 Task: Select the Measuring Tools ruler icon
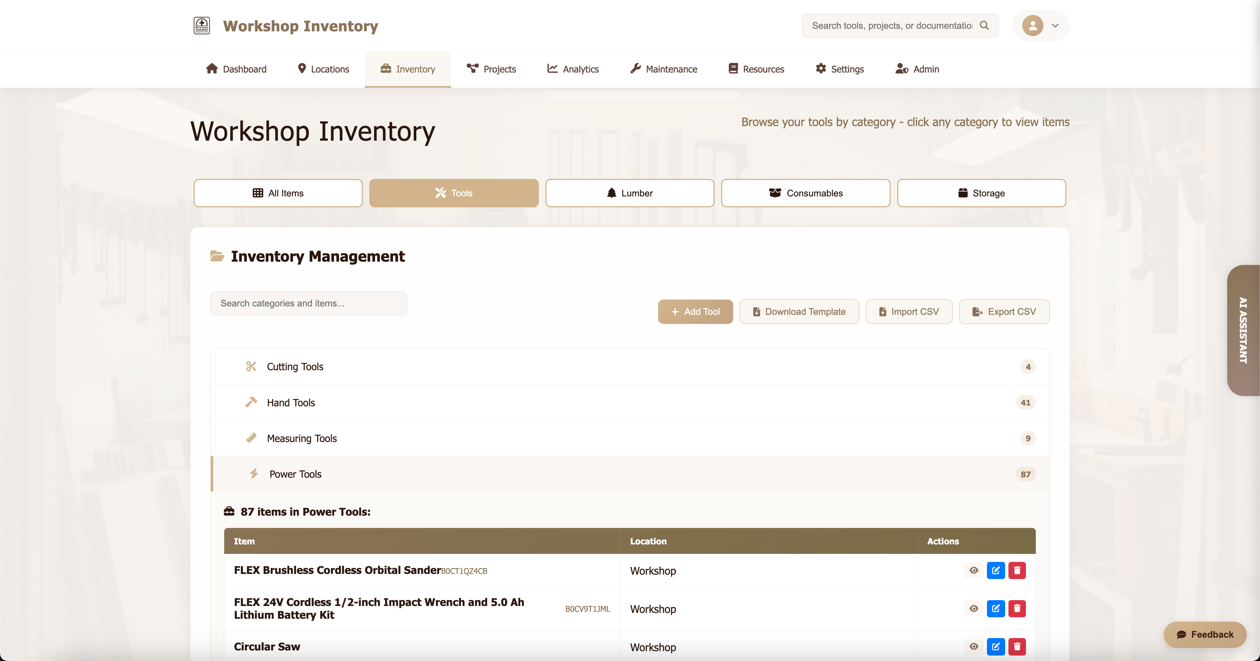tap(252, 438)
